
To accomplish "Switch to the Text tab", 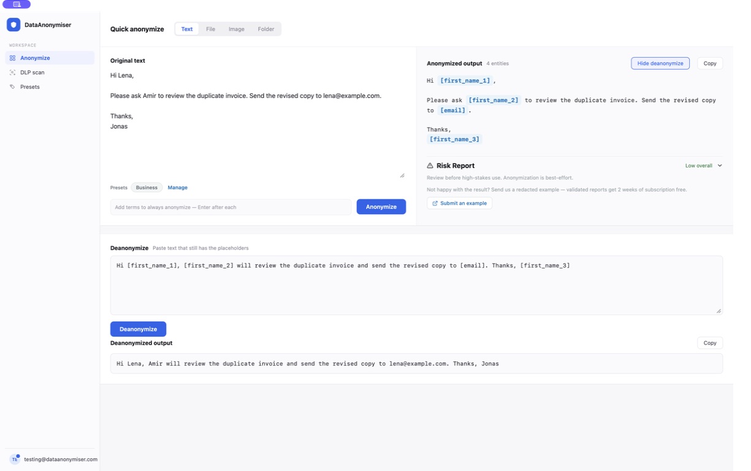I will 187,29.
